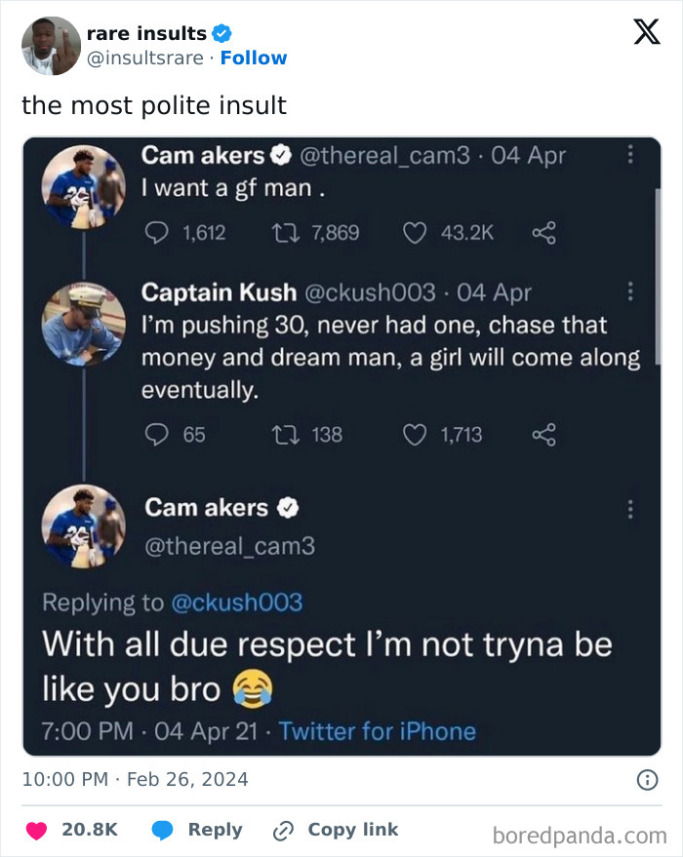The width and height of the screenshot is (683, 857).
Task: Click the share icon on Cam akers' first tweet
Action: coord(545,233)
